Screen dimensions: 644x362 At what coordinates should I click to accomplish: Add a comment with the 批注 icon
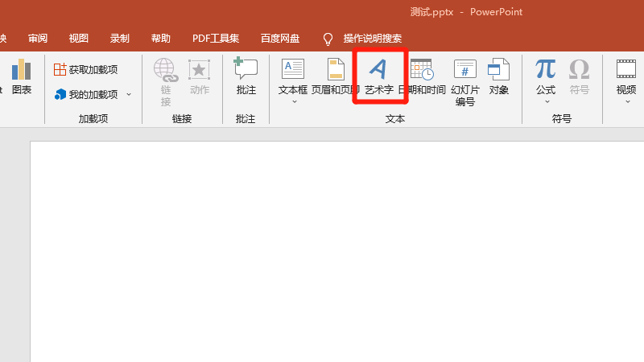tap(246, 71)
